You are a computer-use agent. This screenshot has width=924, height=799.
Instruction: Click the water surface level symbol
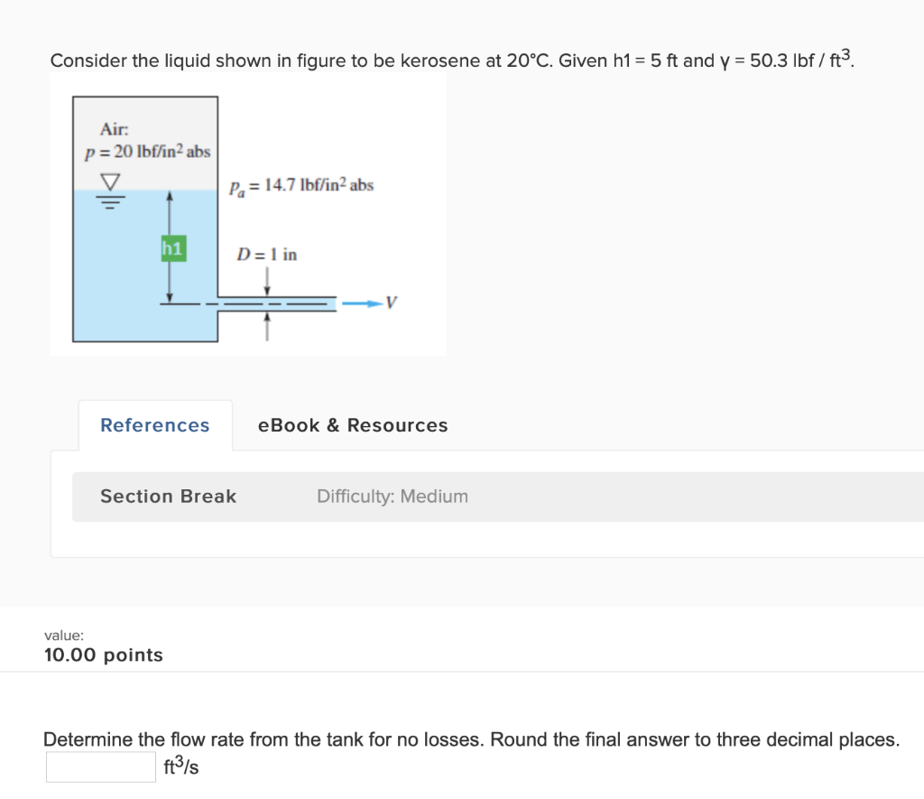[109, 189]
